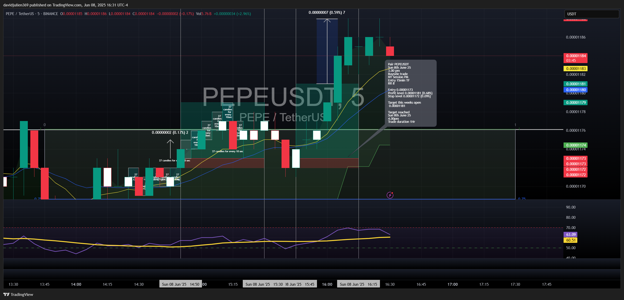Click the 0.00001170 price axis value
The width and height of the screenshot is (624, 300).
point(576,186)
